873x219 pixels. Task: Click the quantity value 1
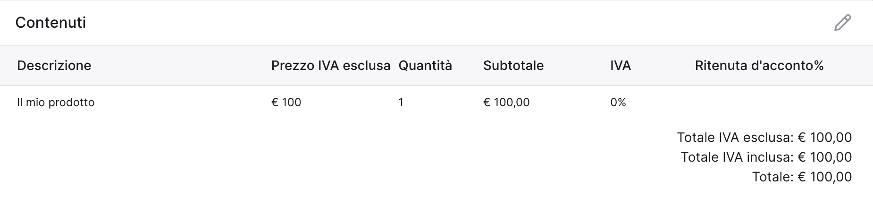401,102
